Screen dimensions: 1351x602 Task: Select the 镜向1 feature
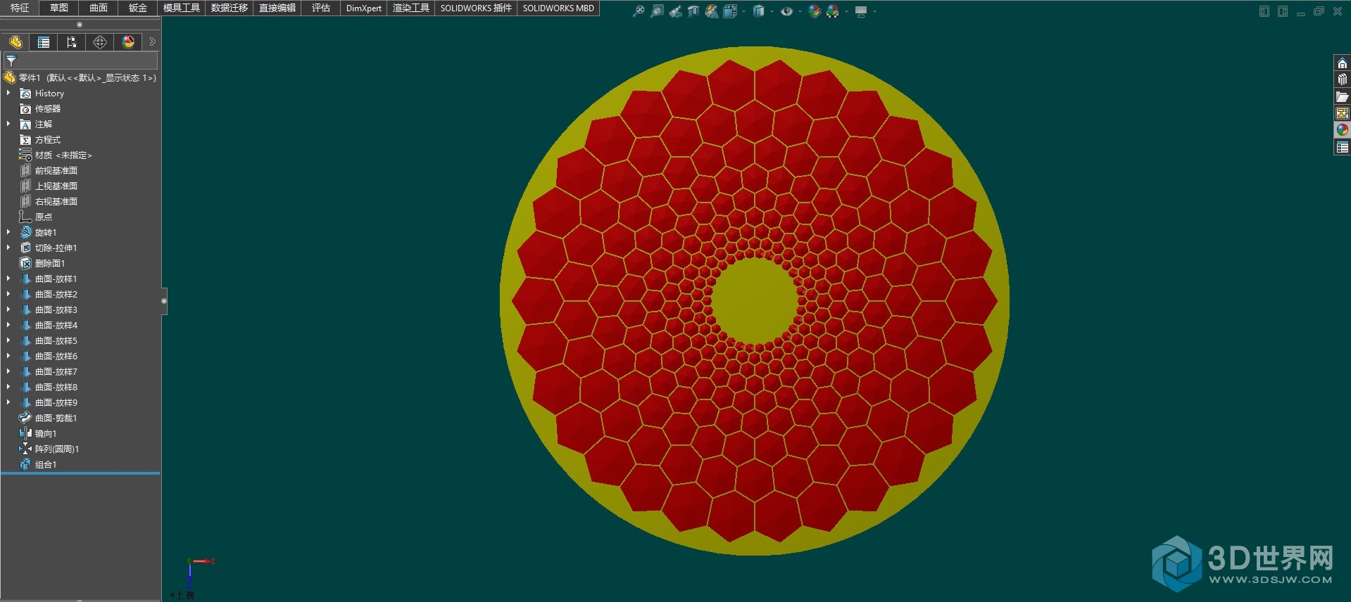[38, 433]
